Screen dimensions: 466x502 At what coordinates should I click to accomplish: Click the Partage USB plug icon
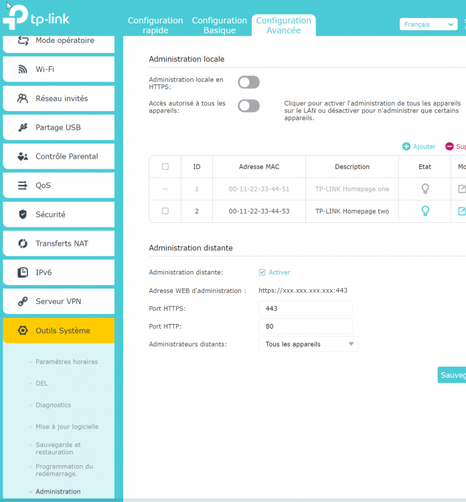point(22,127)
